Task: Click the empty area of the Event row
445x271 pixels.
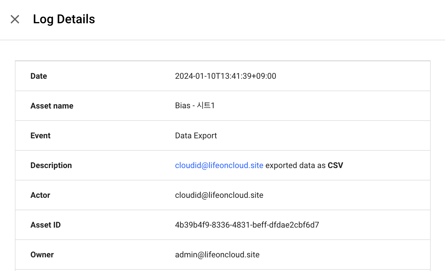Action: click(x=323, y=135)
